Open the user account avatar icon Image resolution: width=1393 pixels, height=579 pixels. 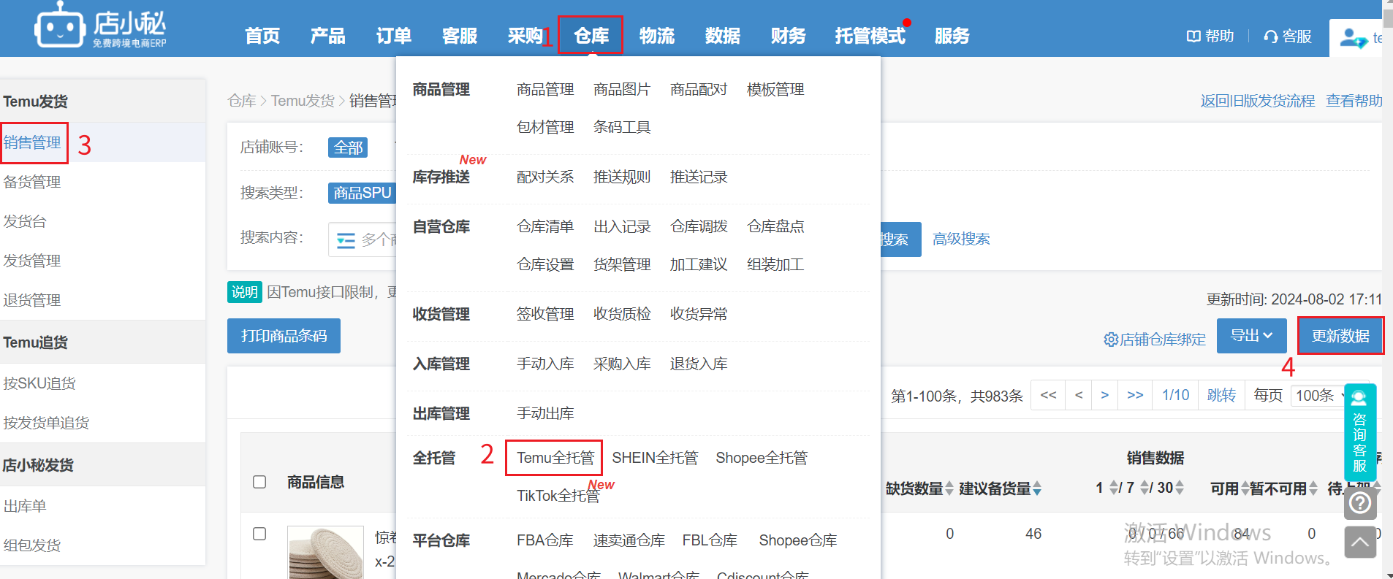tap(1353, 38)
